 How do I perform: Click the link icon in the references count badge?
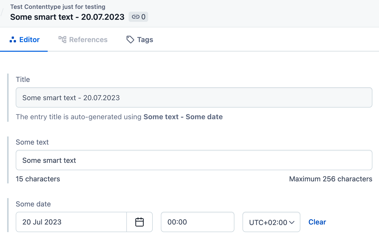pyautogui.click(x=135, y=17)
